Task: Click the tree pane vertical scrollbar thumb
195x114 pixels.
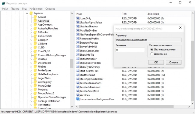Action: (x=72, y=63)
